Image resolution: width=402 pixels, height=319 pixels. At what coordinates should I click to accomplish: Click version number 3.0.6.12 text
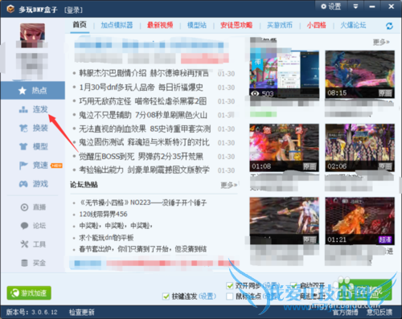click(44, 313)
